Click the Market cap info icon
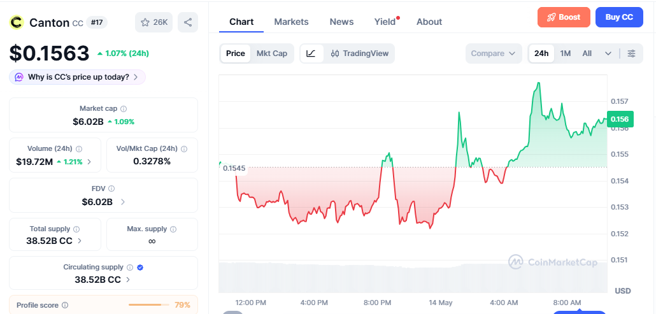Viewport: 656px width, 314px height. point(124,109)
